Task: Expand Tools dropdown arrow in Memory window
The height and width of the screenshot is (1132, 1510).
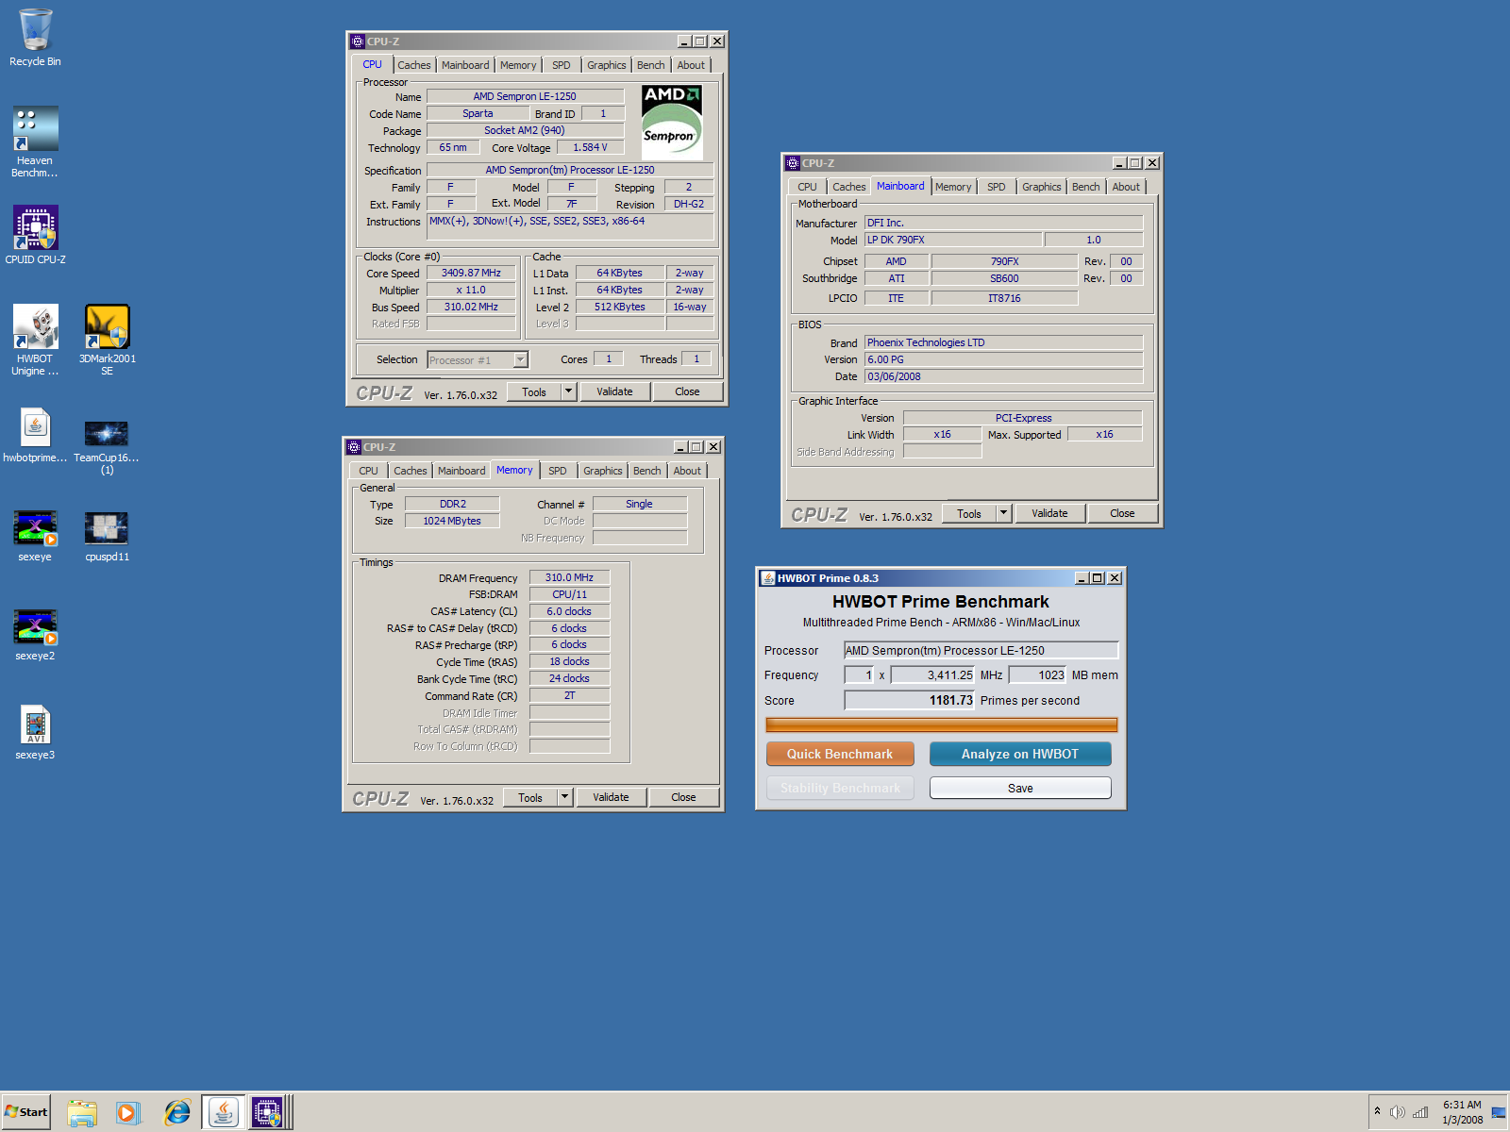Action: point(564,797)
